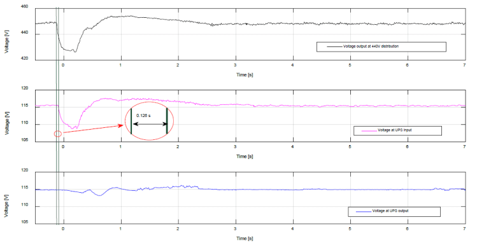The height and width of the screenshot is (250, 477).
Task: Click the magenta line sample in UPS input legend
Action: click(369, 130)
